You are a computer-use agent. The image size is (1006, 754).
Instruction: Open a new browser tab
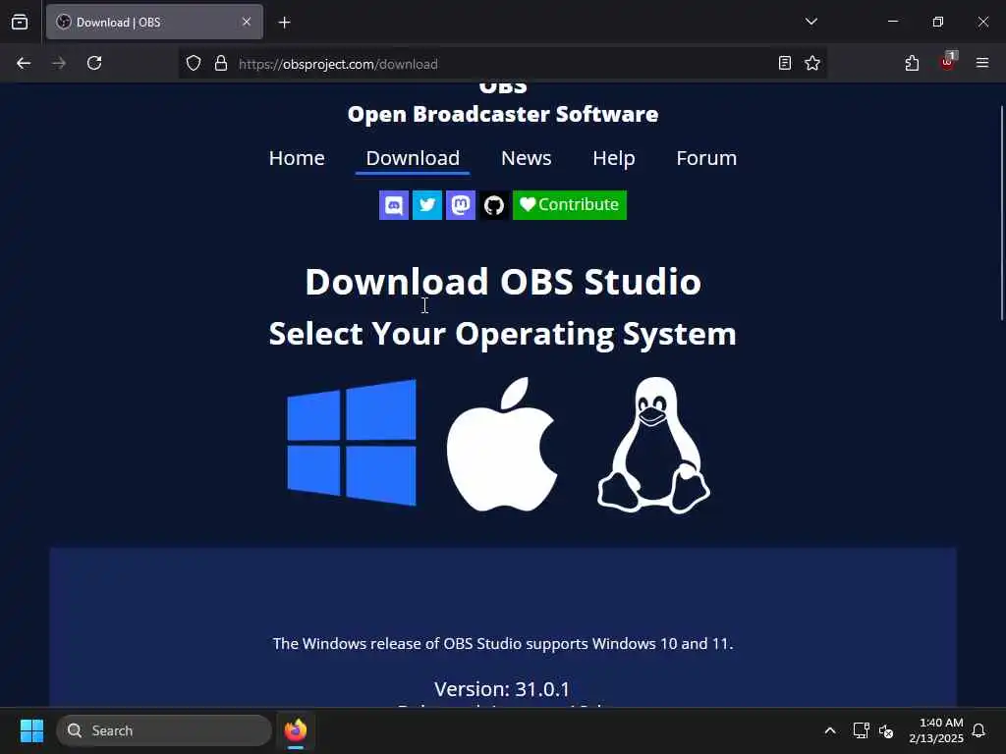[285, 23]
